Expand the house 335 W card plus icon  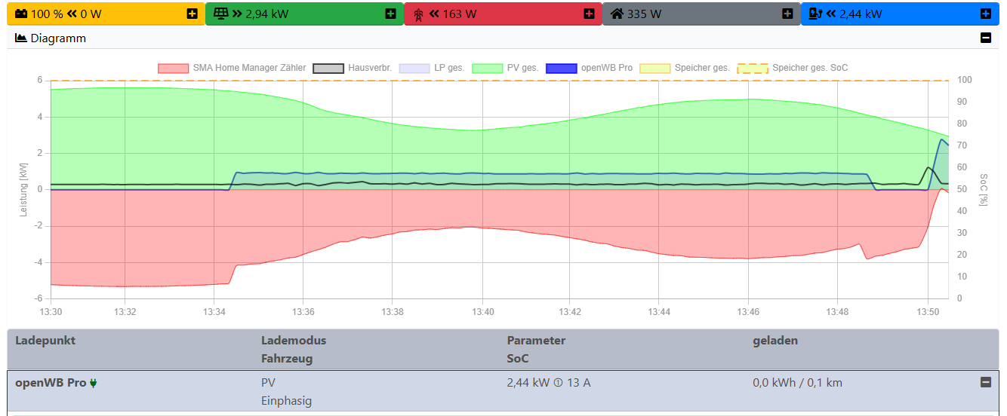787,14
